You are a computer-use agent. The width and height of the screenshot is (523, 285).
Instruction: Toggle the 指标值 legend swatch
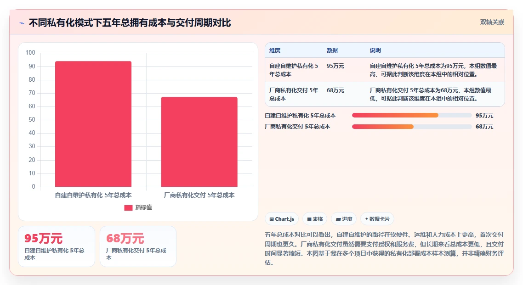click(128, 208)
